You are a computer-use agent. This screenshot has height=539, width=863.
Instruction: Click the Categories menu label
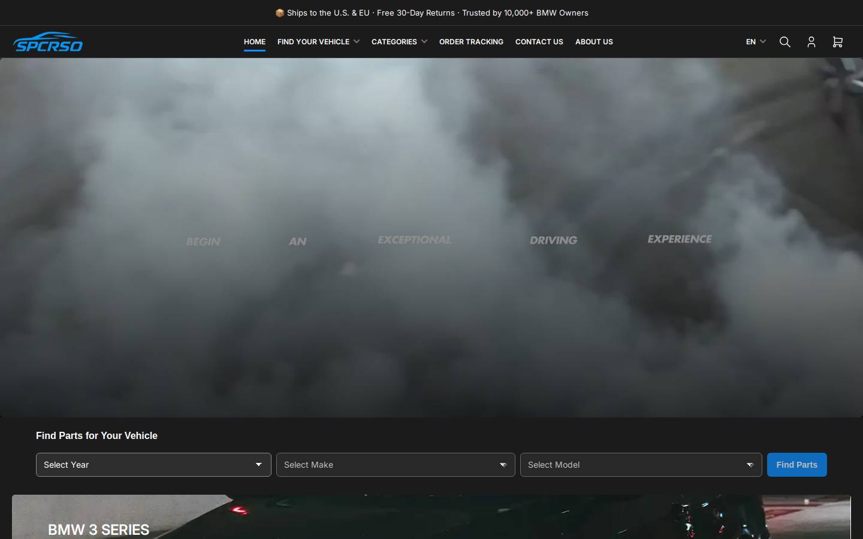click(394, 42)
